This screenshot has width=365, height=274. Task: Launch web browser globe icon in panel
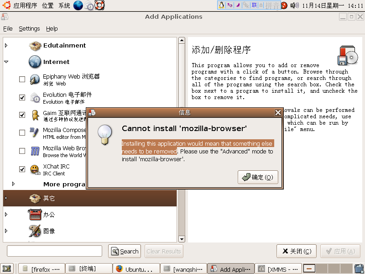point(78,5)
